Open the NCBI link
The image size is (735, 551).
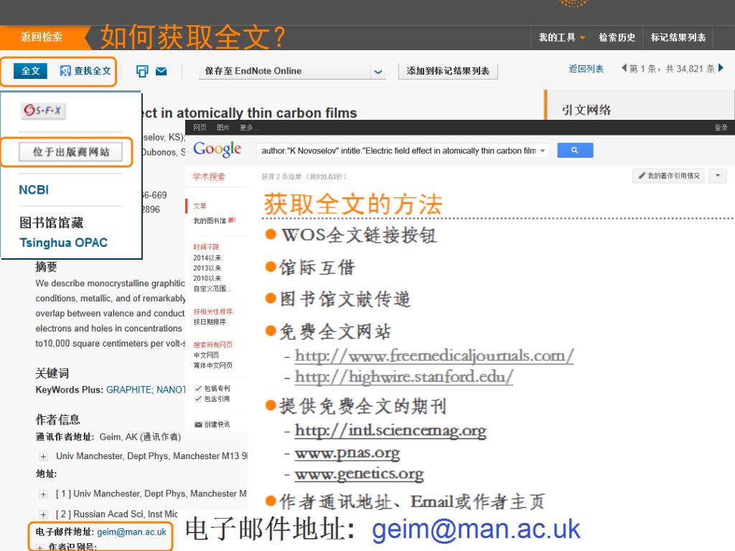coord(34,189)
